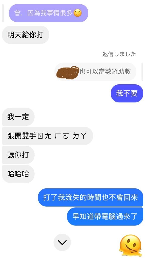
Task: Select the quoted purple message 會，因為我事情很多
Action: coord(49,13)
